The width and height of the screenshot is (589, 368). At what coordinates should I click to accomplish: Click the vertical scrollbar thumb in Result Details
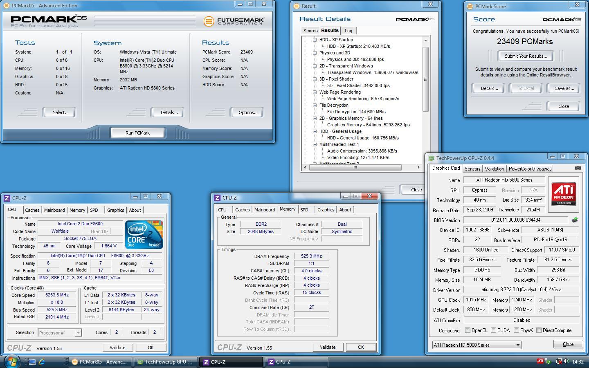(425, 79)
